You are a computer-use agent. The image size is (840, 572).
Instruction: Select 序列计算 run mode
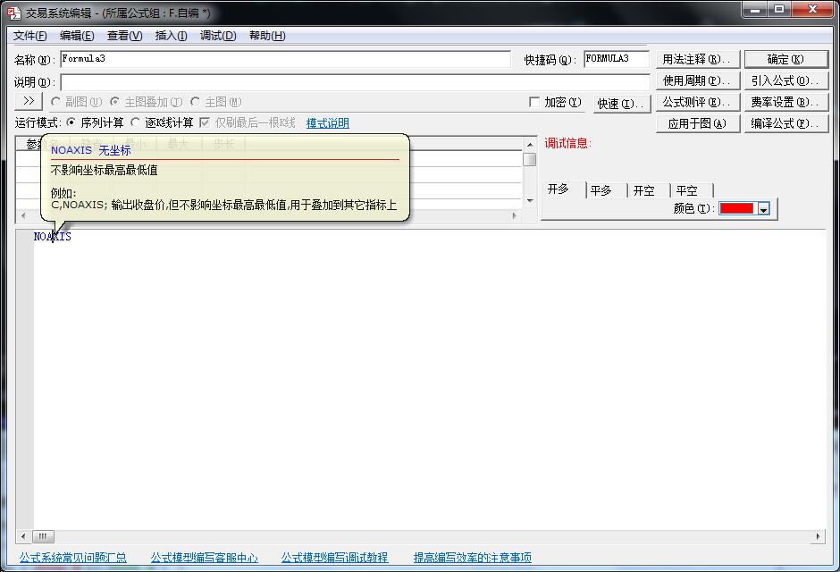click(71, 122)
